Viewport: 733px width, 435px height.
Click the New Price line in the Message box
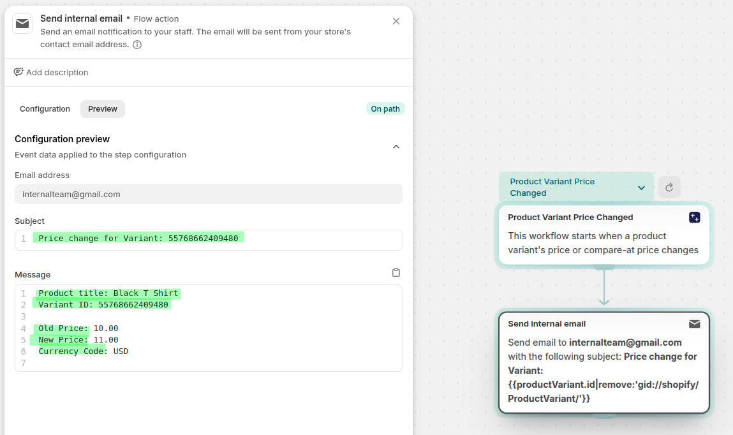pos(78,340)
